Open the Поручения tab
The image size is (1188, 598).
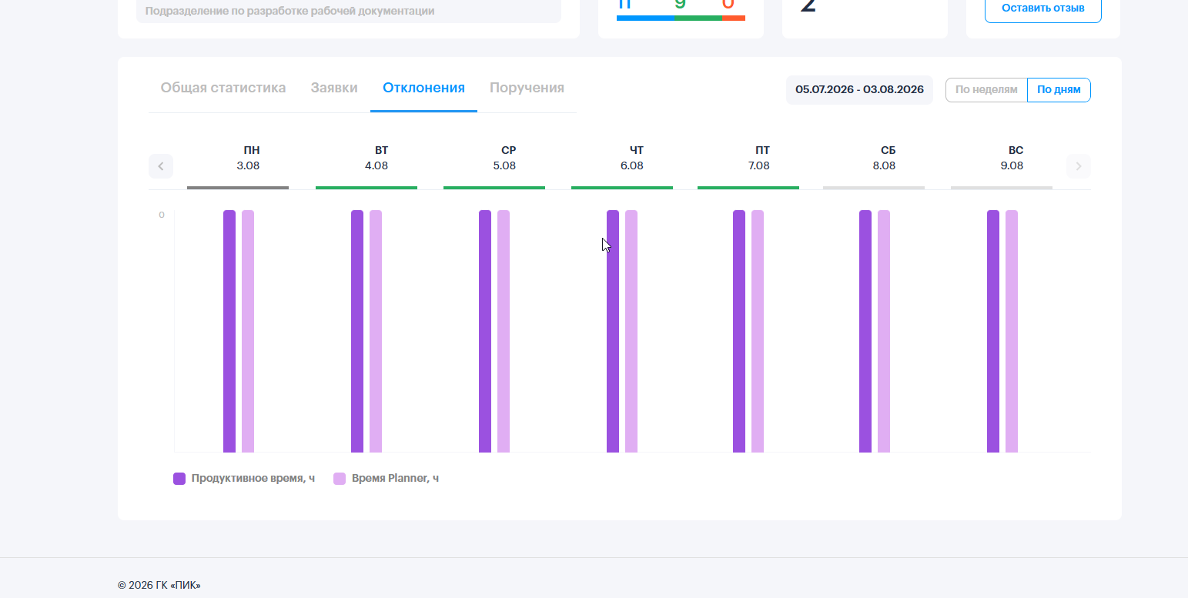(527, 88)
